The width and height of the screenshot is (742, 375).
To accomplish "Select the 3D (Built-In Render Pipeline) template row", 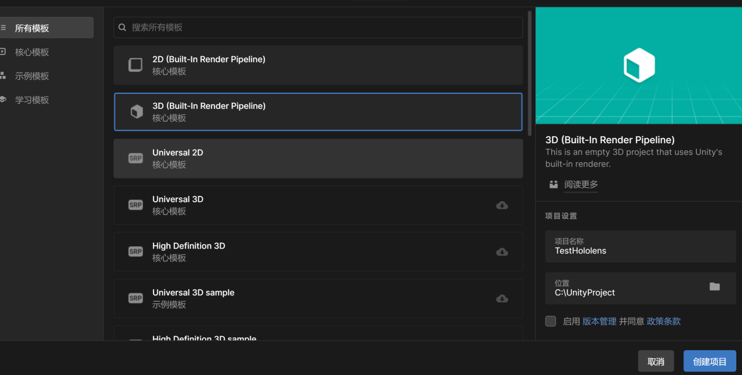I will coord(318,112).
